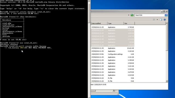The height and width of the screenshot is (98, 175).
Task: Click the search magnifier icon in Explorer
Action: [x=166, y=15]
